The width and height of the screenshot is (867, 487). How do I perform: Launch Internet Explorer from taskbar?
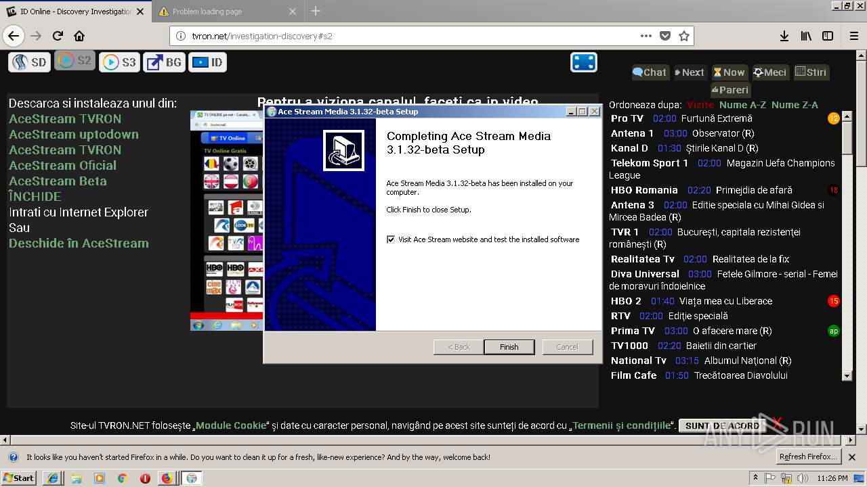click(53, 478)
